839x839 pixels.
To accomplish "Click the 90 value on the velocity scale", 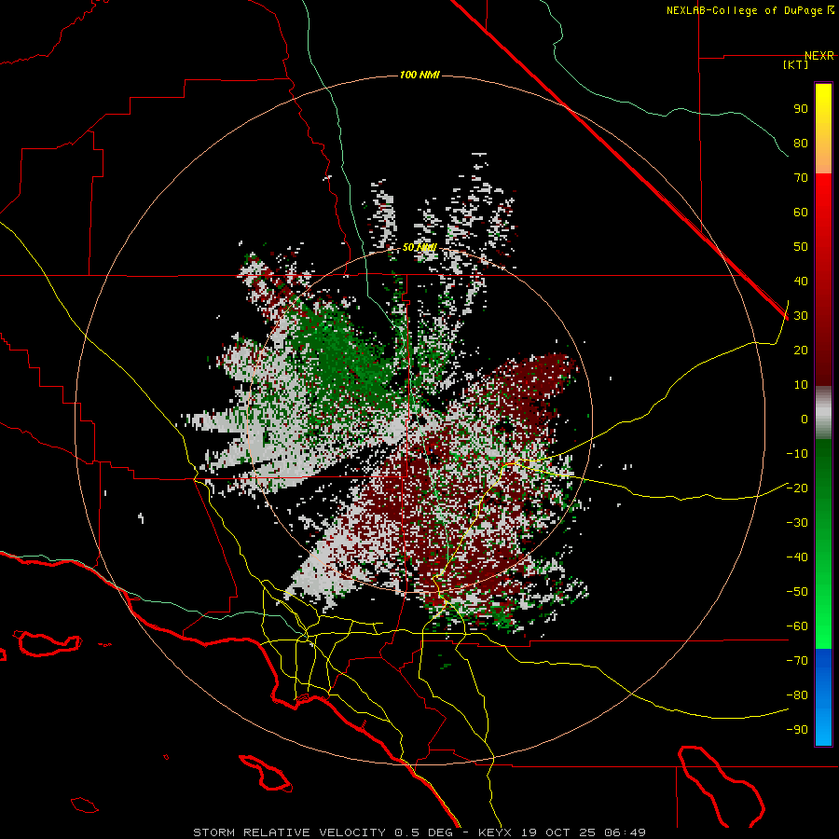I will [801, 109].
